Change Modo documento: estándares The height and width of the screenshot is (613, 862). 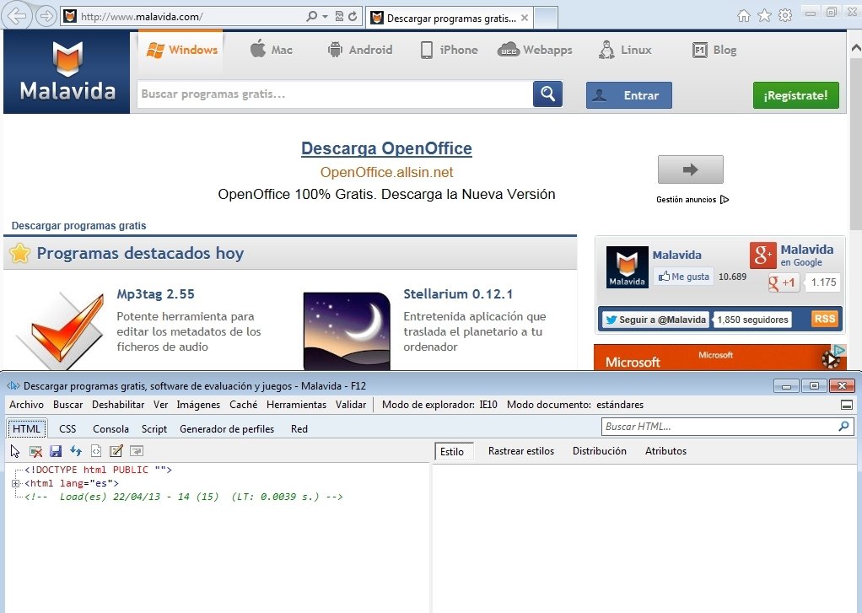tap(575, 405)
